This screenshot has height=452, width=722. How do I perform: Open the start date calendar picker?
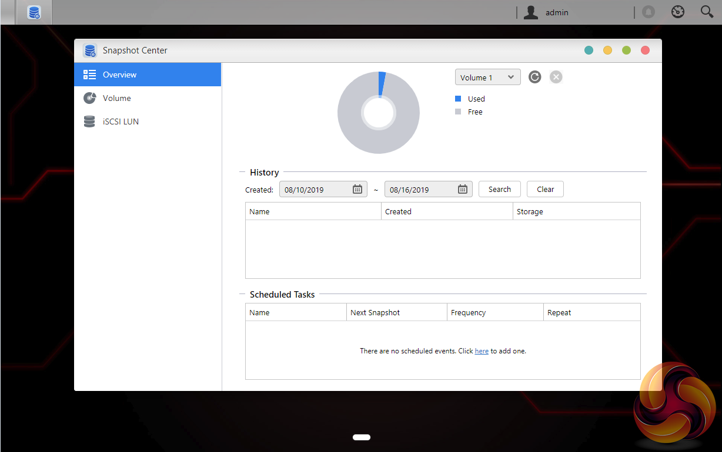[x=357, y=190]
